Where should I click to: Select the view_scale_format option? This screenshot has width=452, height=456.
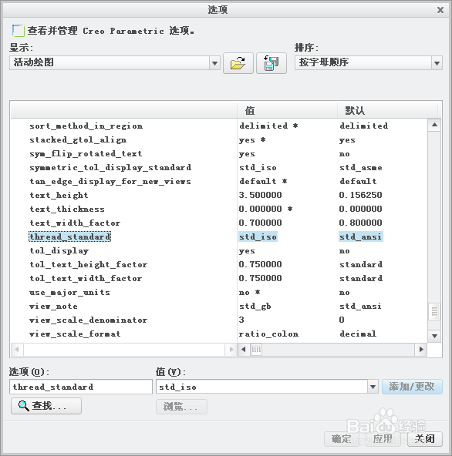pyautogui.click(x=75, y=334)
